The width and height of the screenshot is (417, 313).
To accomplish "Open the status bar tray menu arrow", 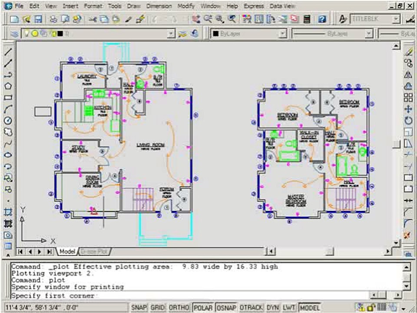I will (404, 309).
